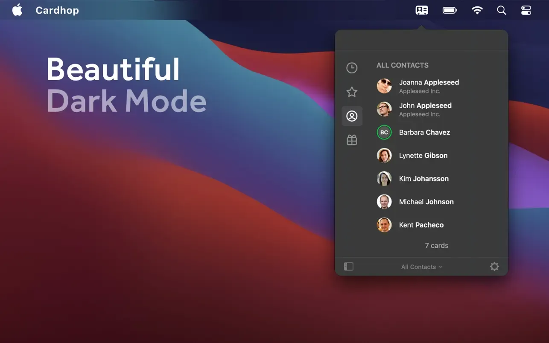Select Kent Pacheco contact
The width and height of the screenshot is (549, 343).
(x=436, y=224)
